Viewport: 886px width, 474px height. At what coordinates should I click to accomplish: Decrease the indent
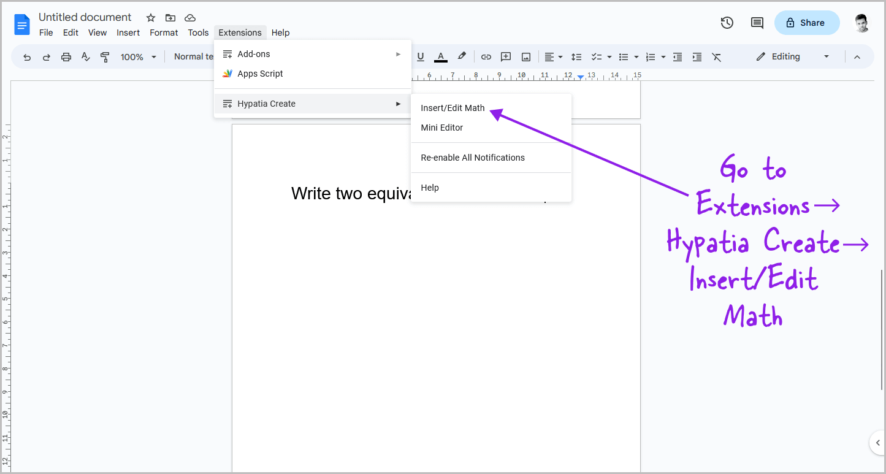pos(678,57)
